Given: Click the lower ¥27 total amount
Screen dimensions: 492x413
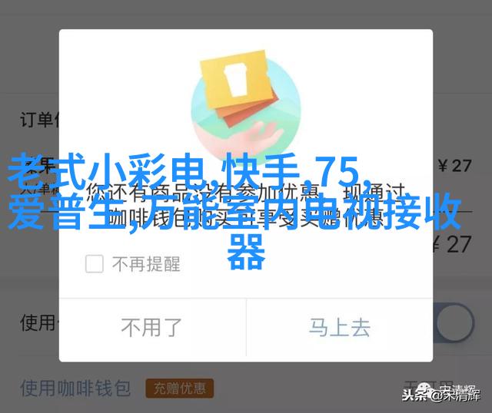Looking at the screenshot, I should coord(452,244).
